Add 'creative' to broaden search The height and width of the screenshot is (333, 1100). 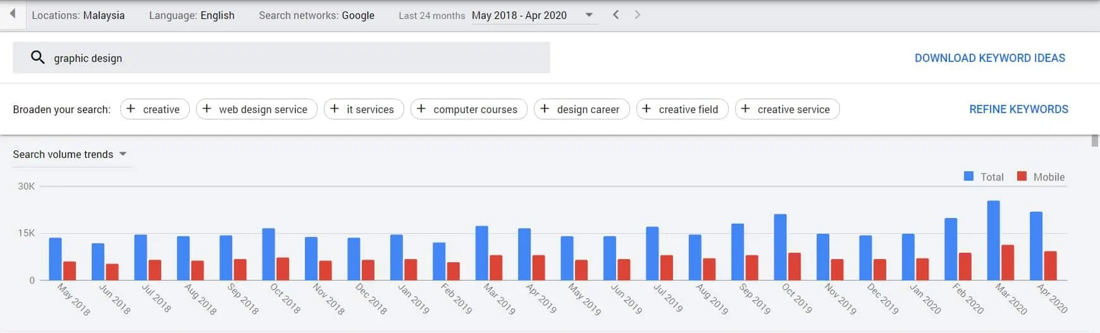click(x=155, y=109)
